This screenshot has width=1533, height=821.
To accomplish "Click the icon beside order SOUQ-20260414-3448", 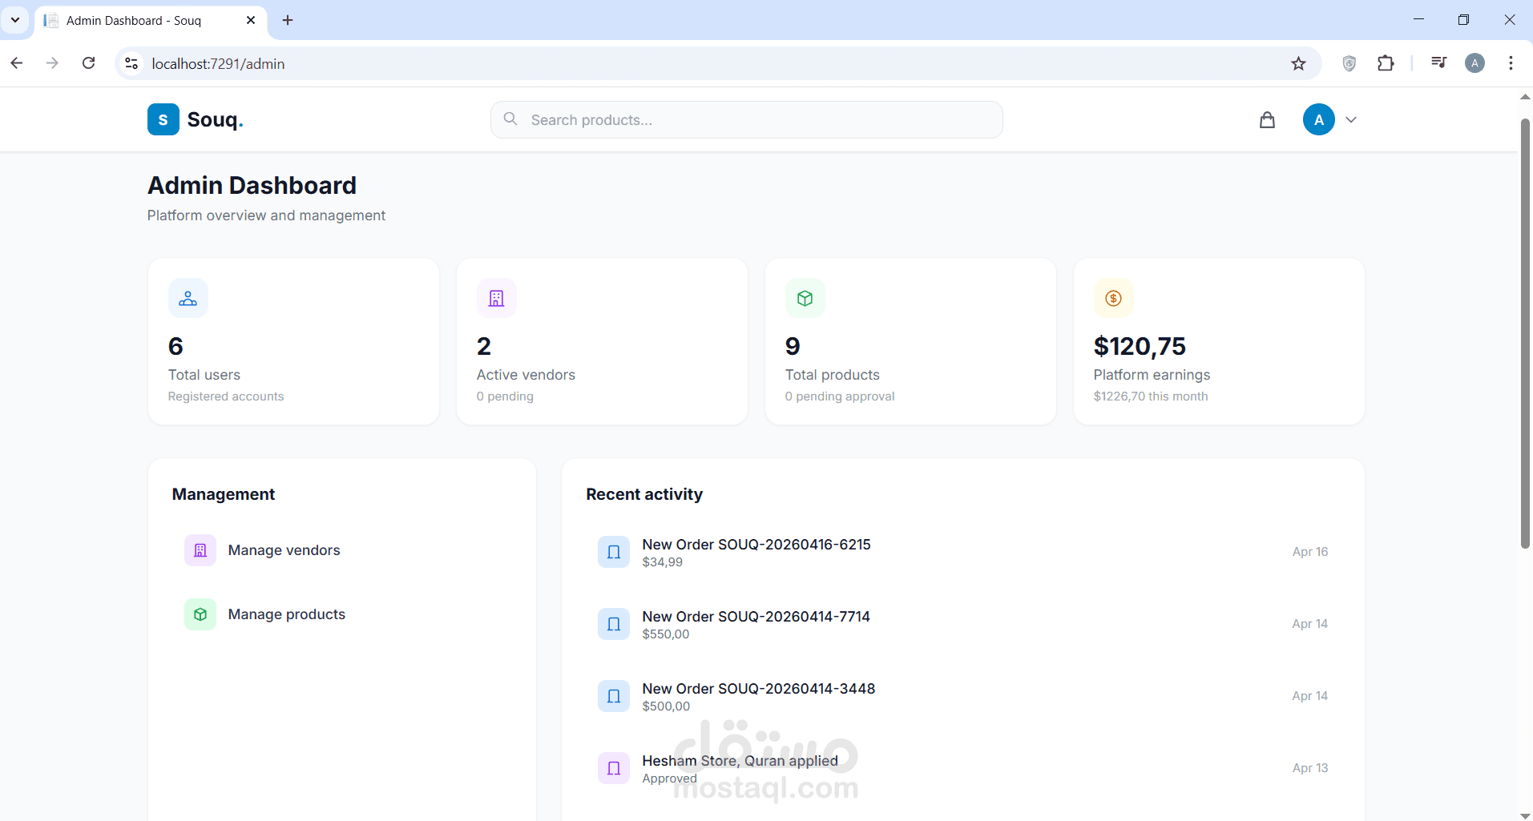I will (x=614, y=696).
